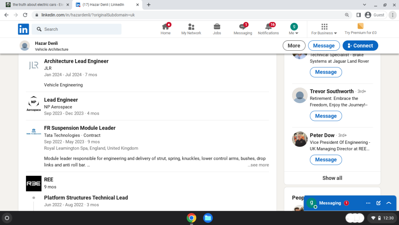Switch to the electric cars tab
The width and height of the screenshot is (399, 225).
pyautogui.click(x=38, y=4)
